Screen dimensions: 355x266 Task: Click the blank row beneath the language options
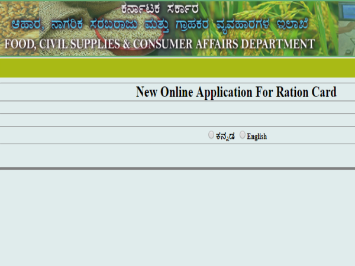point(177,155)
